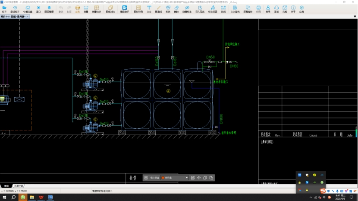The width and height of the screenshot is (358, 201).
Task: Expand the 未分类 annotation category dropdown
Action: [x=187, y=178]
